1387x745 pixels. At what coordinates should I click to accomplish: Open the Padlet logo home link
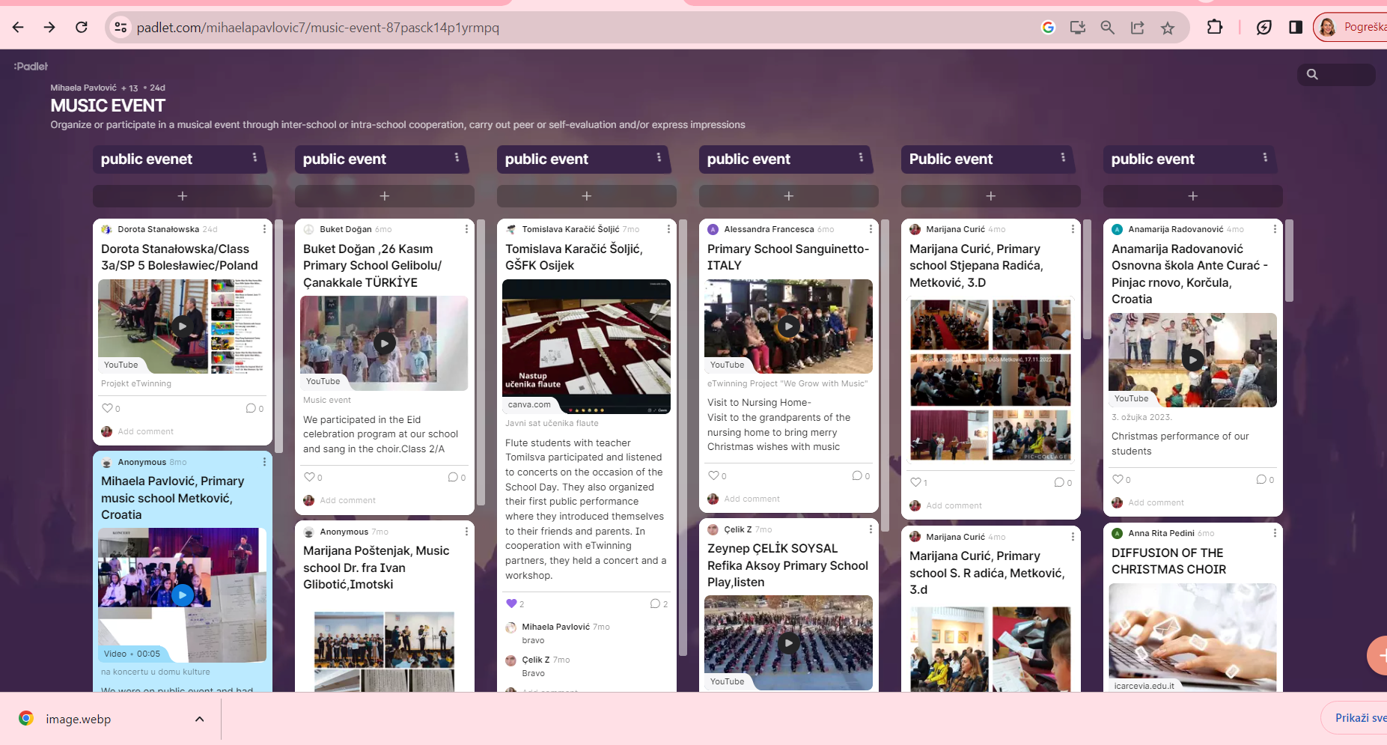click(31, 67)
